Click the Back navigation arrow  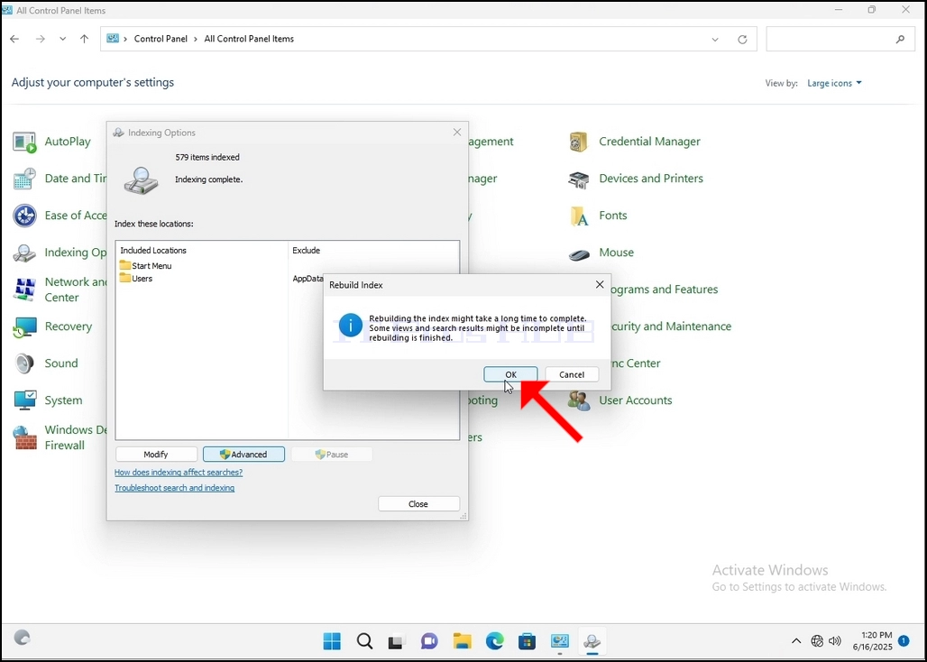[14, 39]
